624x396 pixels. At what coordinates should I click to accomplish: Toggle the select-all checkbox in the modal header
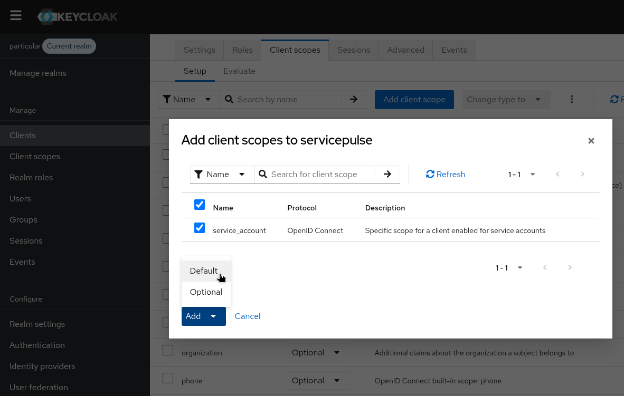(x=200, y=205)
